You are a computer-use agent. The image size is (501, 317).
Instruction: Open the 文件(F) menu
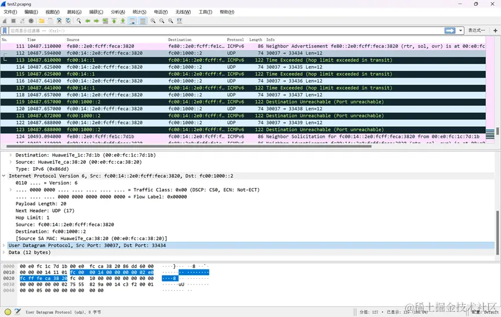(10, 12)
